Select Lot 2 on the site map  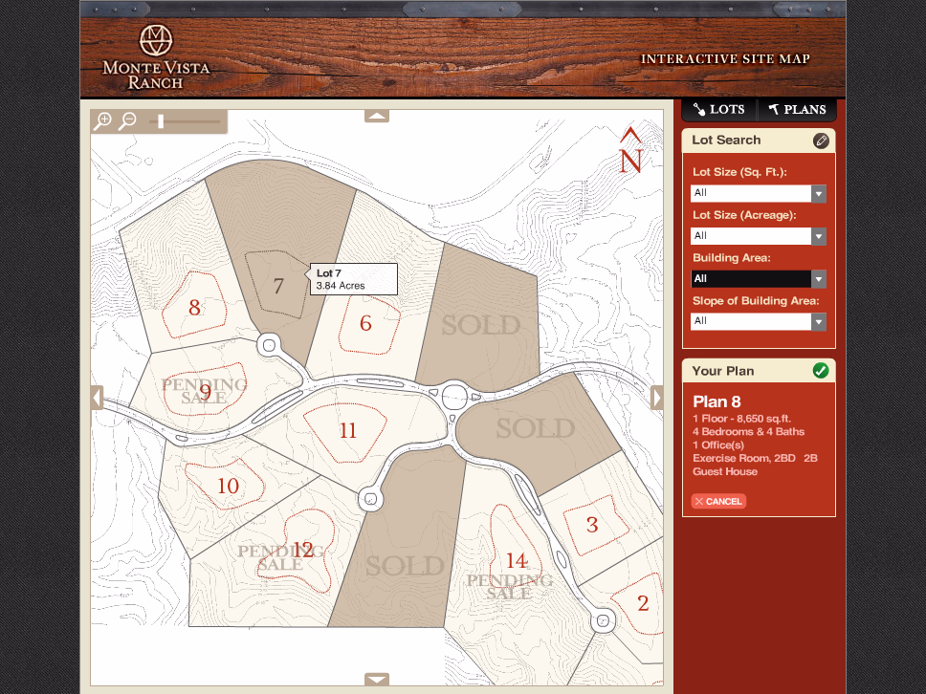pyautogui.click(x=643, y=603)
